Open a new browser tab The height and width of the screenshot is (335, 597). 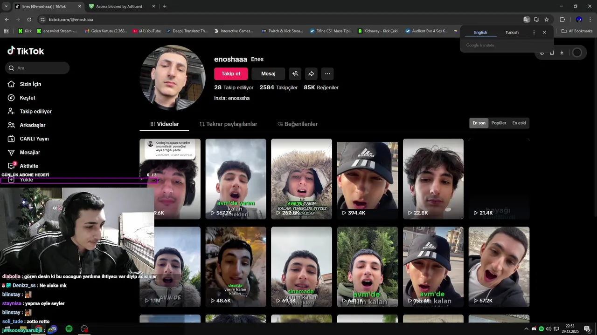[165, 7]
